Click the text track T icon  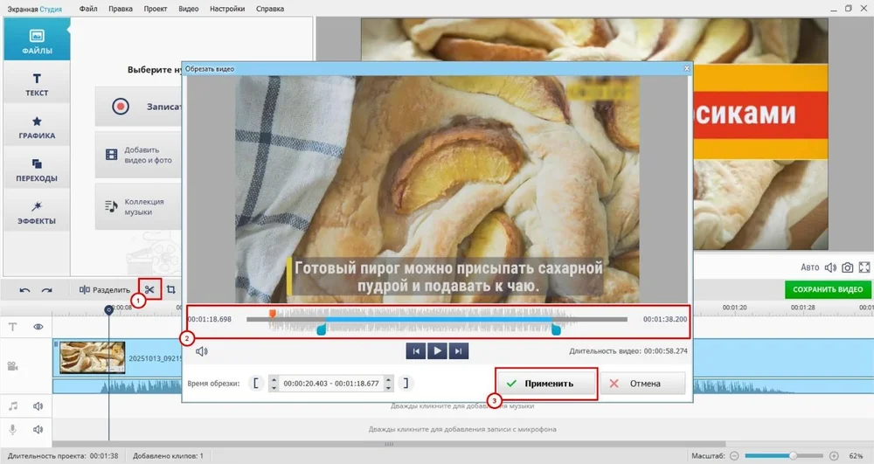click(x=13, y=327)
